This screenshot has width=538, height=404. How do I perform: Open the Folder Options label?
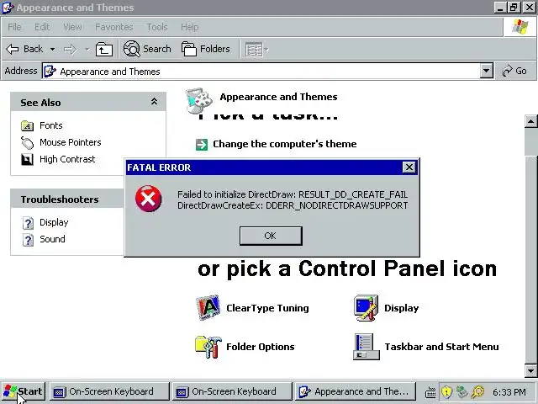tap(260, 347)
